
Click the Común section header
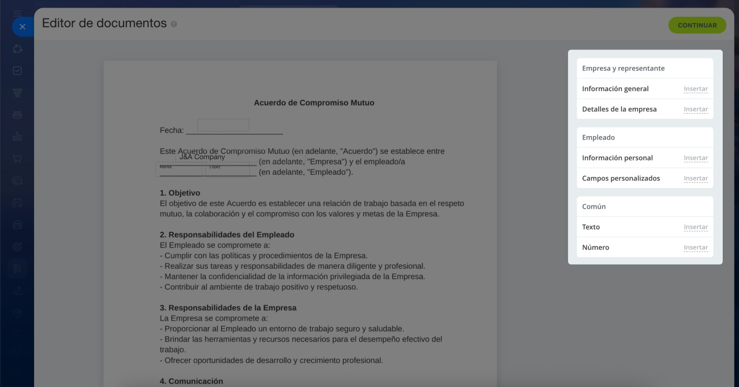pyautogui.click(x=594, y=206)
